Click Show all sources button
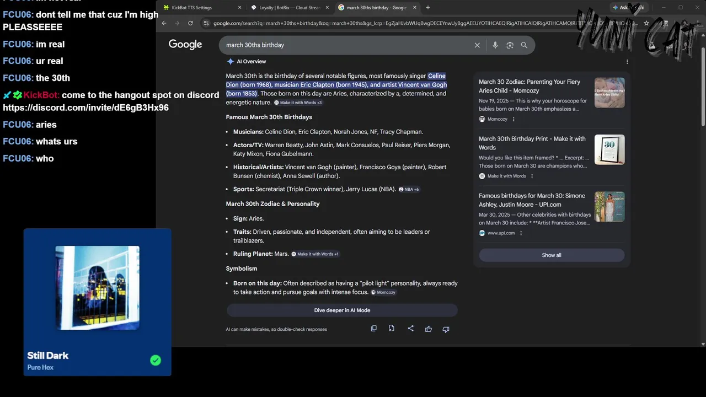 click(552, 255)
